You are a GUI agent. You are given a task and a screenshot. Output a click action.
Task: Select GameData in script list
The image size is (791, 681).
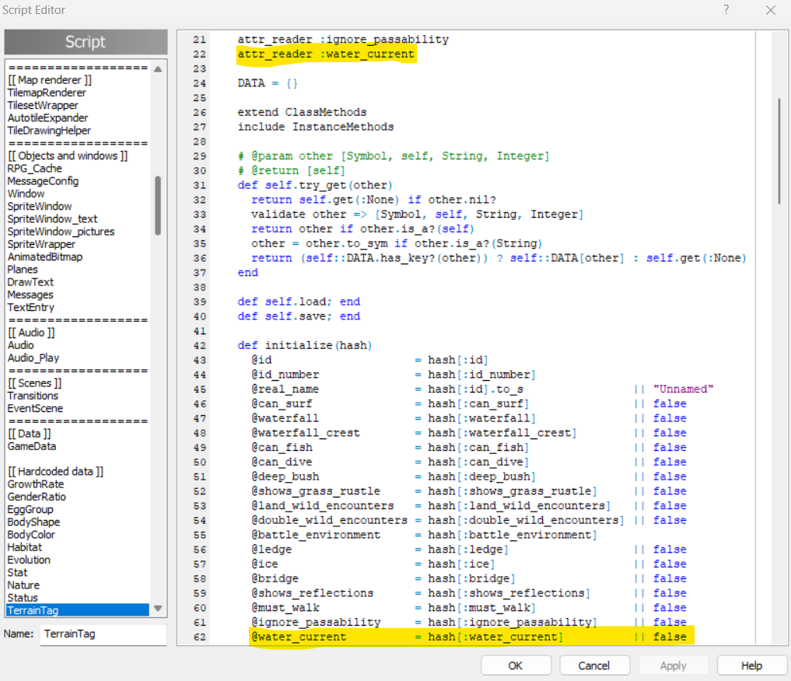[31, 446]
